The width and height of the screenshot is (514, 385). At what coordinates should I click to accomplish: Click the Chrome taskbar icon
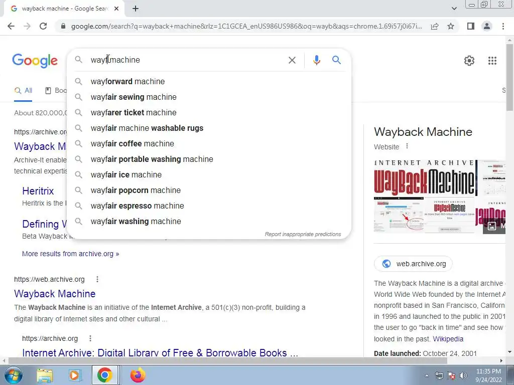(x=104, y=375)
